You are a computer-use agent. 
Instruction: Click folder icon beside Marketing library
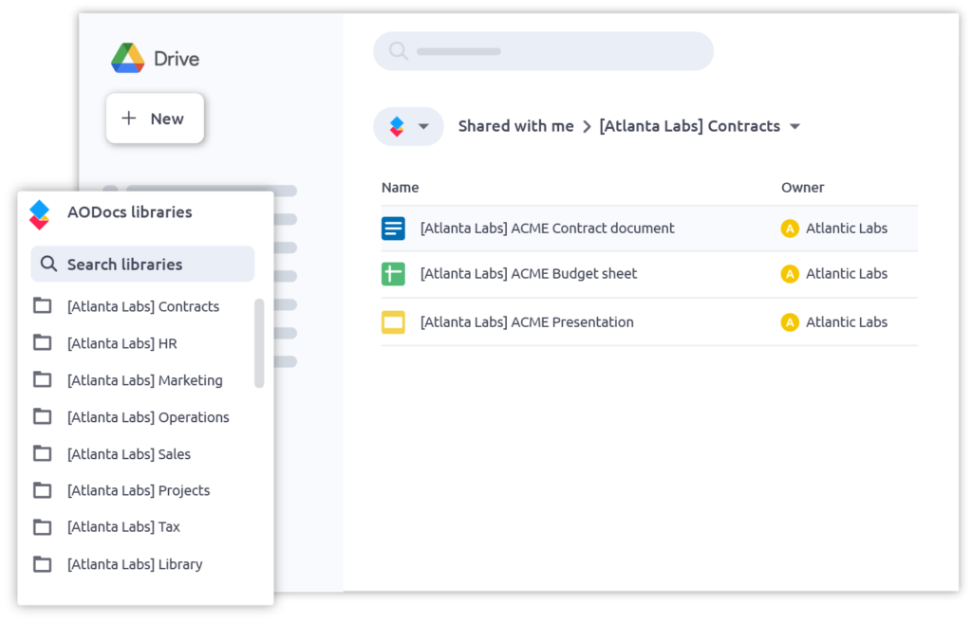(42, 379)
